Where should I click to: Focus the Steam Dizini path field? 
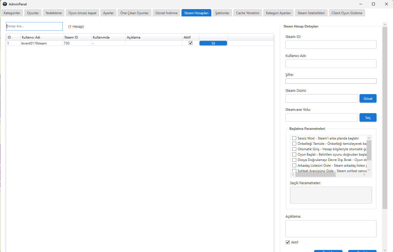(322, 98)
